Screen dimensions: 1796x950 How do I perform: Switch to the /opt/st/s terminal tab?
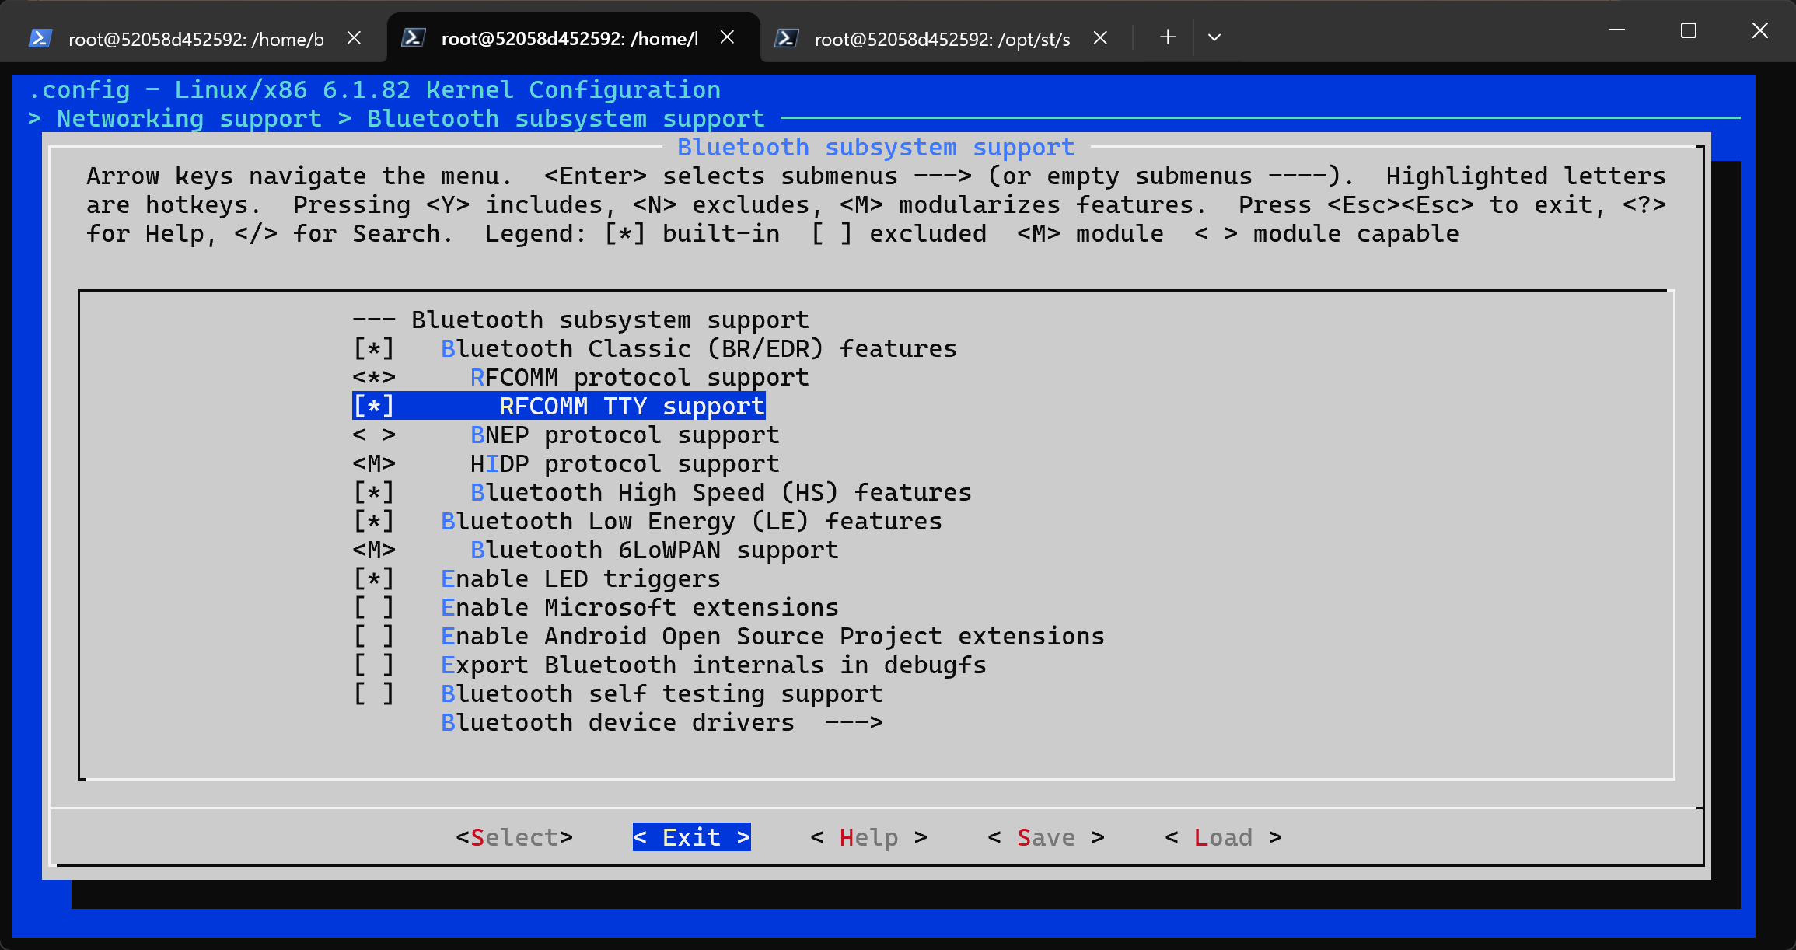point(941,39)
